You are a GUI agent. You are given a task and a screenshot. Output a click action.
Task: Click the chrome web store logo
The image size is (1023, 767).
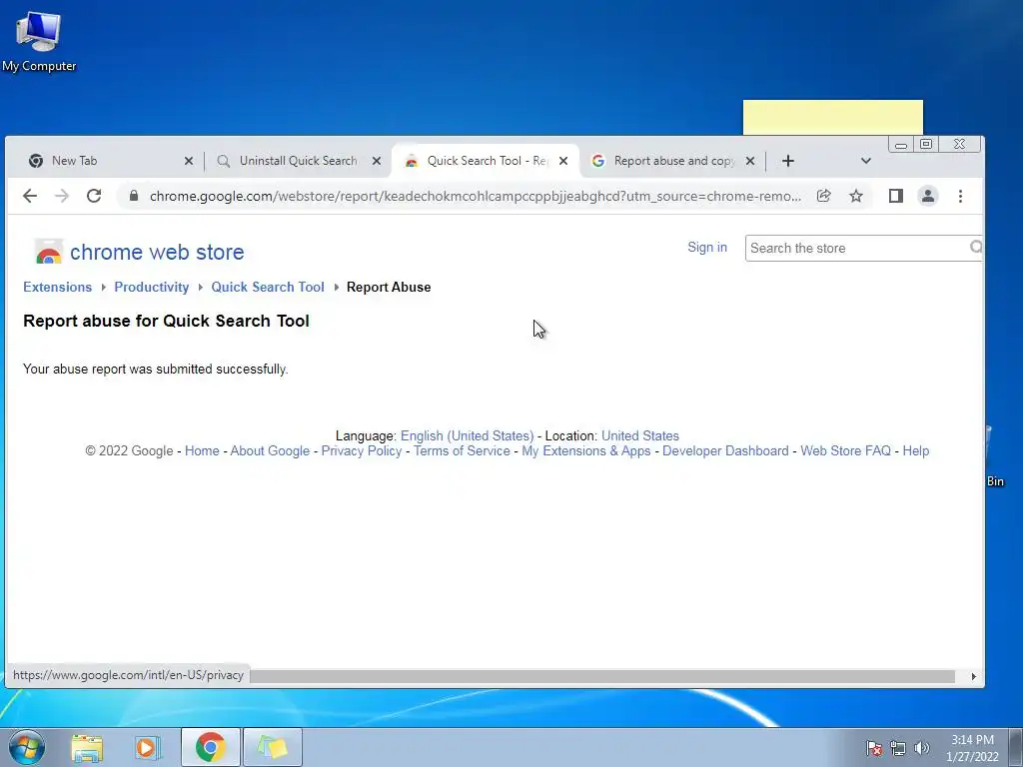[x=140, y=252]
